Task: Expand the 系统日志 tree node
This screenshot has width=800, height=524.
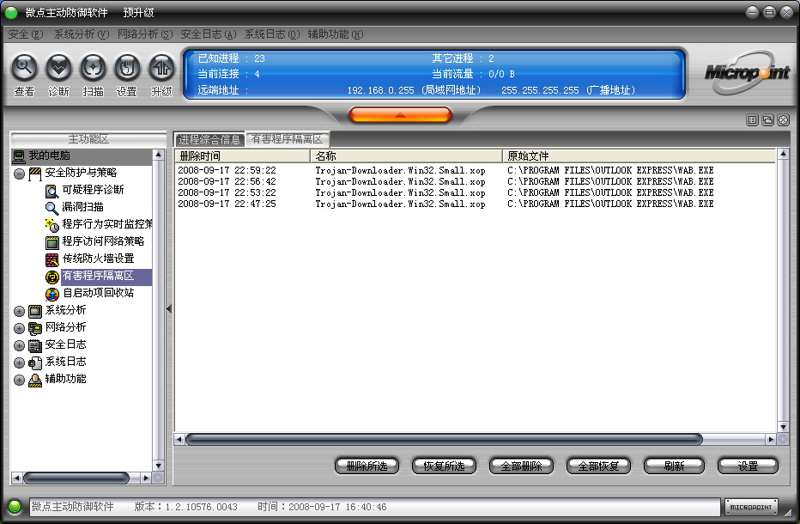Action: tap(20, 363)
